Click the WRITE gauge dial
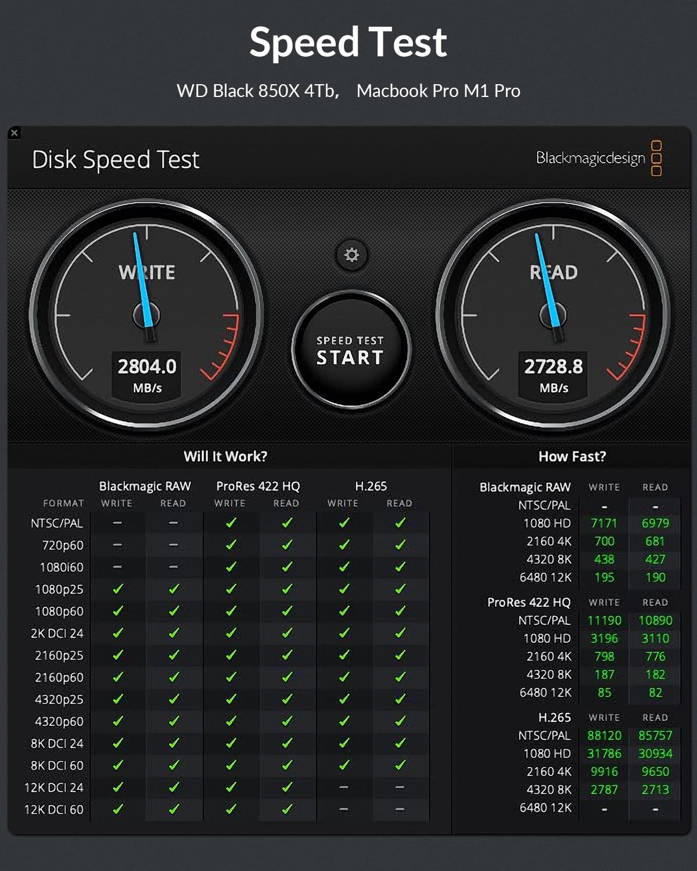This screenshot has height=871, width=697. pos(147,316)
